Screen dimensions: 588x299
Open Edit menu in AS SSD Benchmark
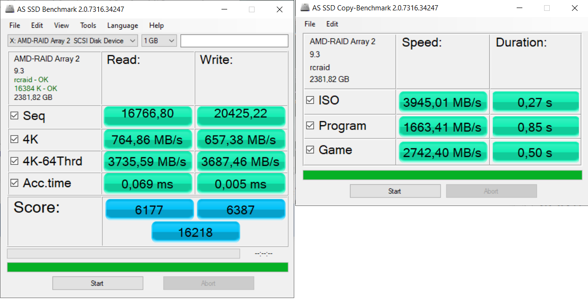(37, 26)
